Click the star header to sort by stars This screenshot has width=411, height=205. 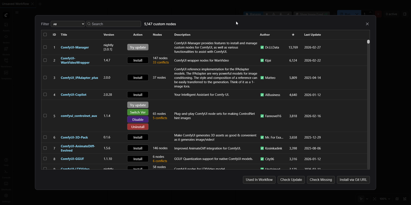(293, 35)
